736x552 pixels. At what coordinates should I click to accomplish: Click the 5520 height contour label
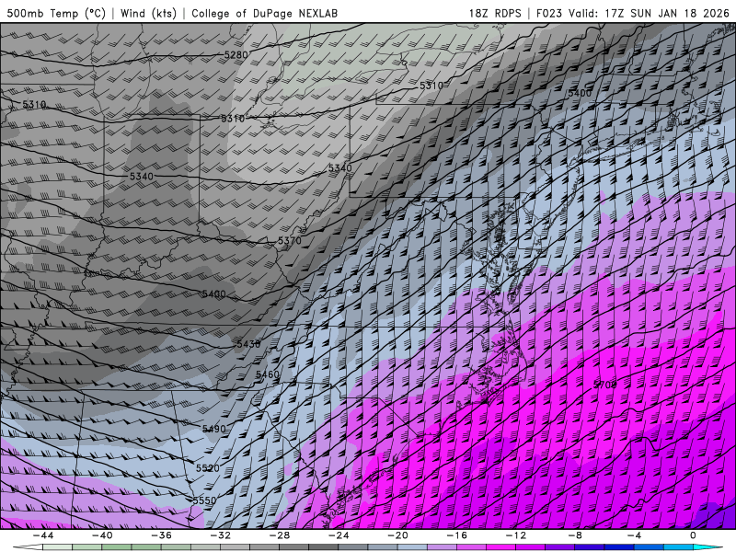[208, 468]
